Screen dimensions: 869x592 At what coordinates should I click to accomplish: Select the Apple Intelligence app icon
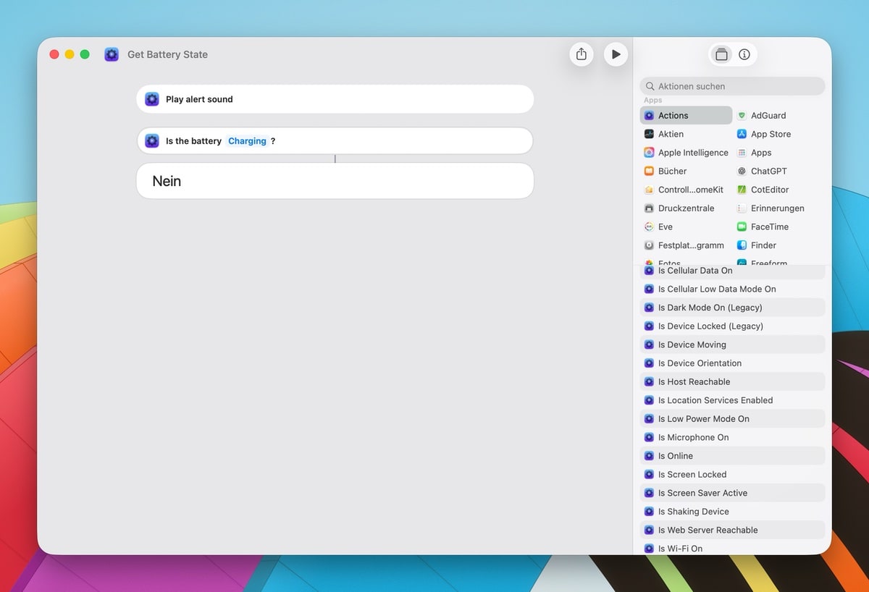(650, 153)
